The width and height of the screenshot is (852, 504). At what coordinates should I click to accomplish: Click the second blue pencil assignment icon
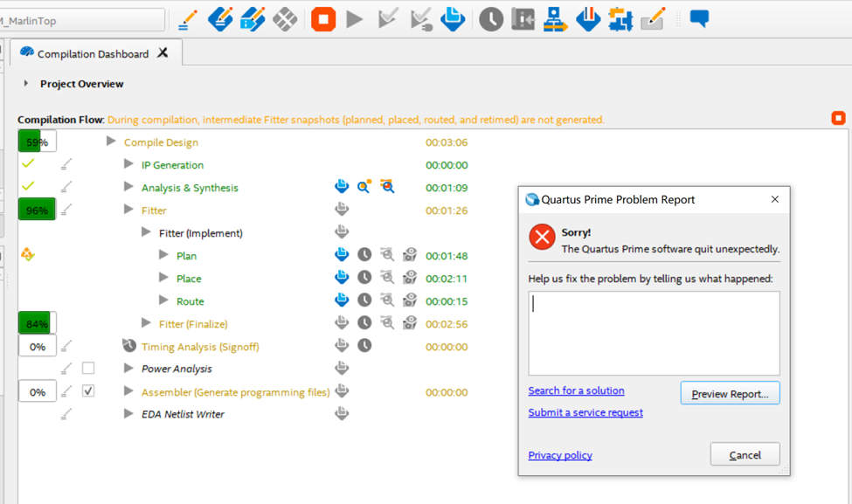[x=253, y=19]
